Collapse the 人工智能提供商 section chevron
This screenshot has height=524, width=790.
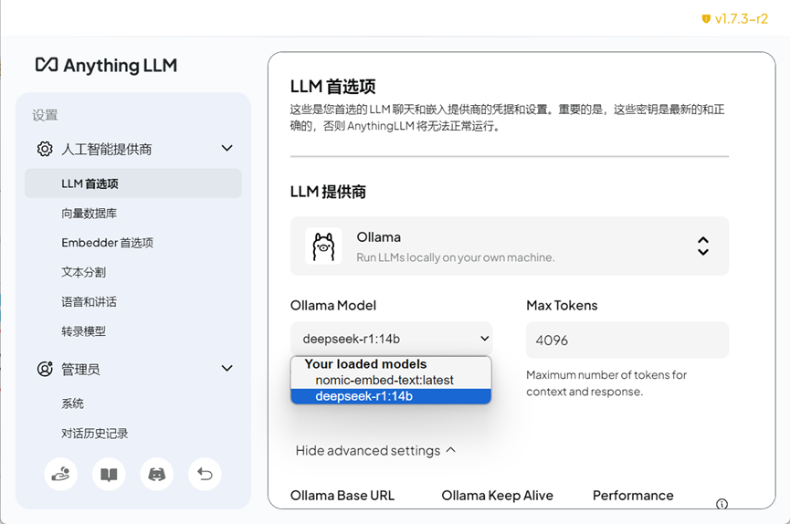227,148
